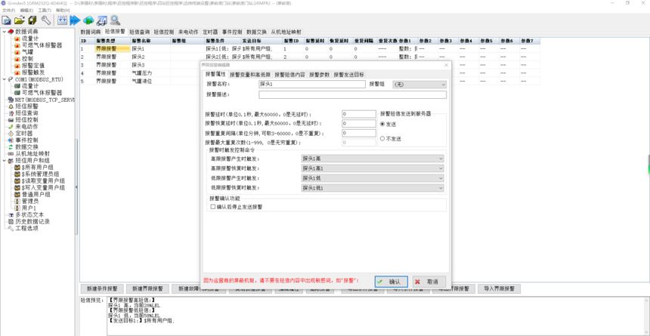The height and width of the screenshot is (336, 650).
Task: Click the compile toolbar icon beside the wrench
Action: (62, 20)
